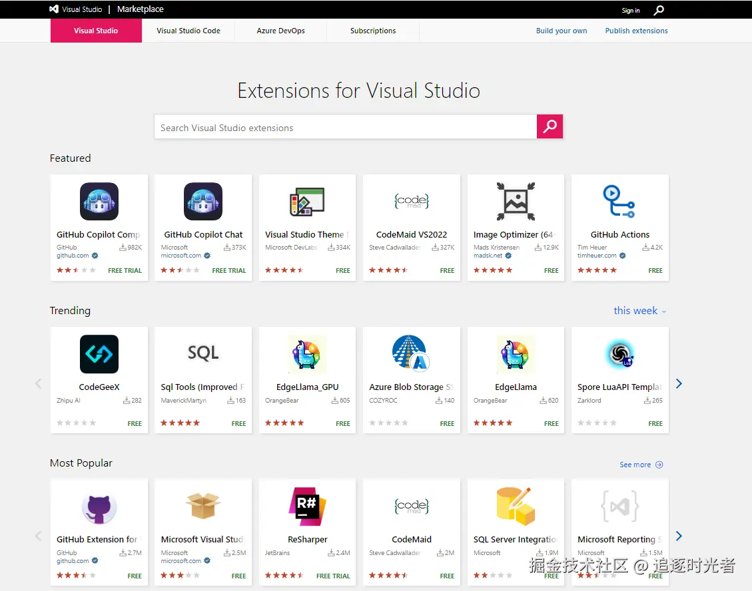This screenshot has height=591, width=752.
Task: Show next Trending extensions with right chevron
Action: tap(679, 383)
